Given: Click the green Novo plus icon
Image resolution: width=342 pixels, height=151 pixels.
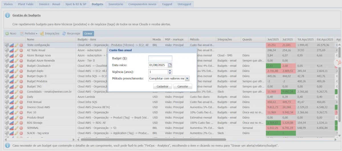Looking at the screenshot, I should pos(7,34).
